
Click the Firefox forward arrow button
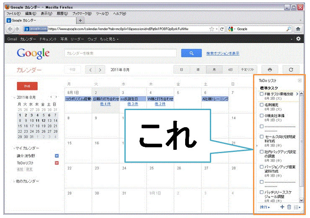point(17,29)
